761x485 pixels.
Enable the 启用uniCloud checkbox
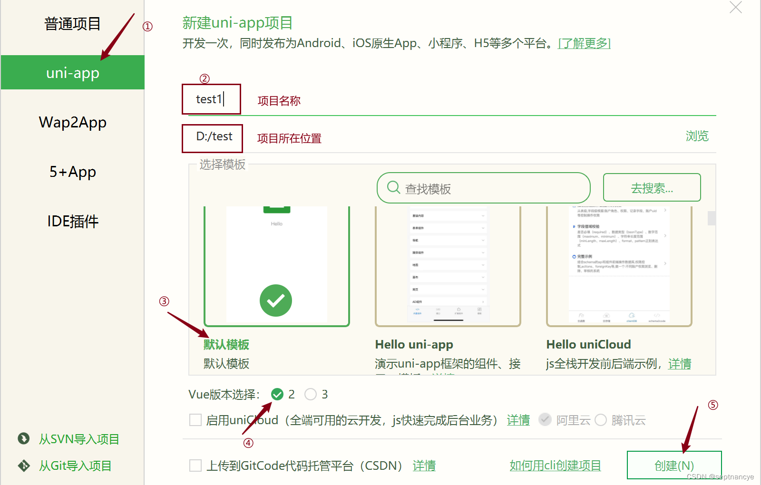[195, 420]
